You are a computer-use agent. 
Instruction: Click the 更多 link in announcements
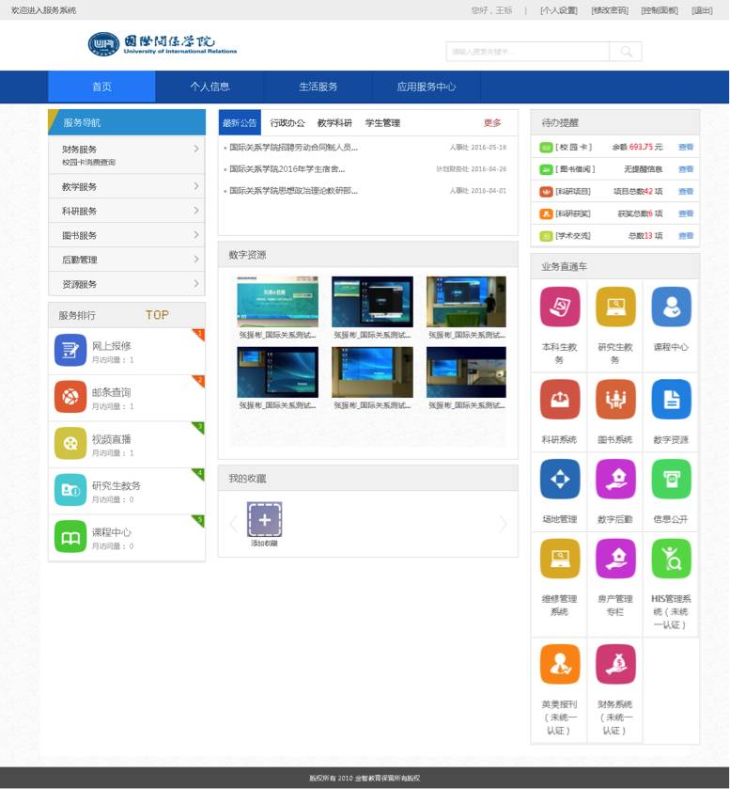click(492, 123)
